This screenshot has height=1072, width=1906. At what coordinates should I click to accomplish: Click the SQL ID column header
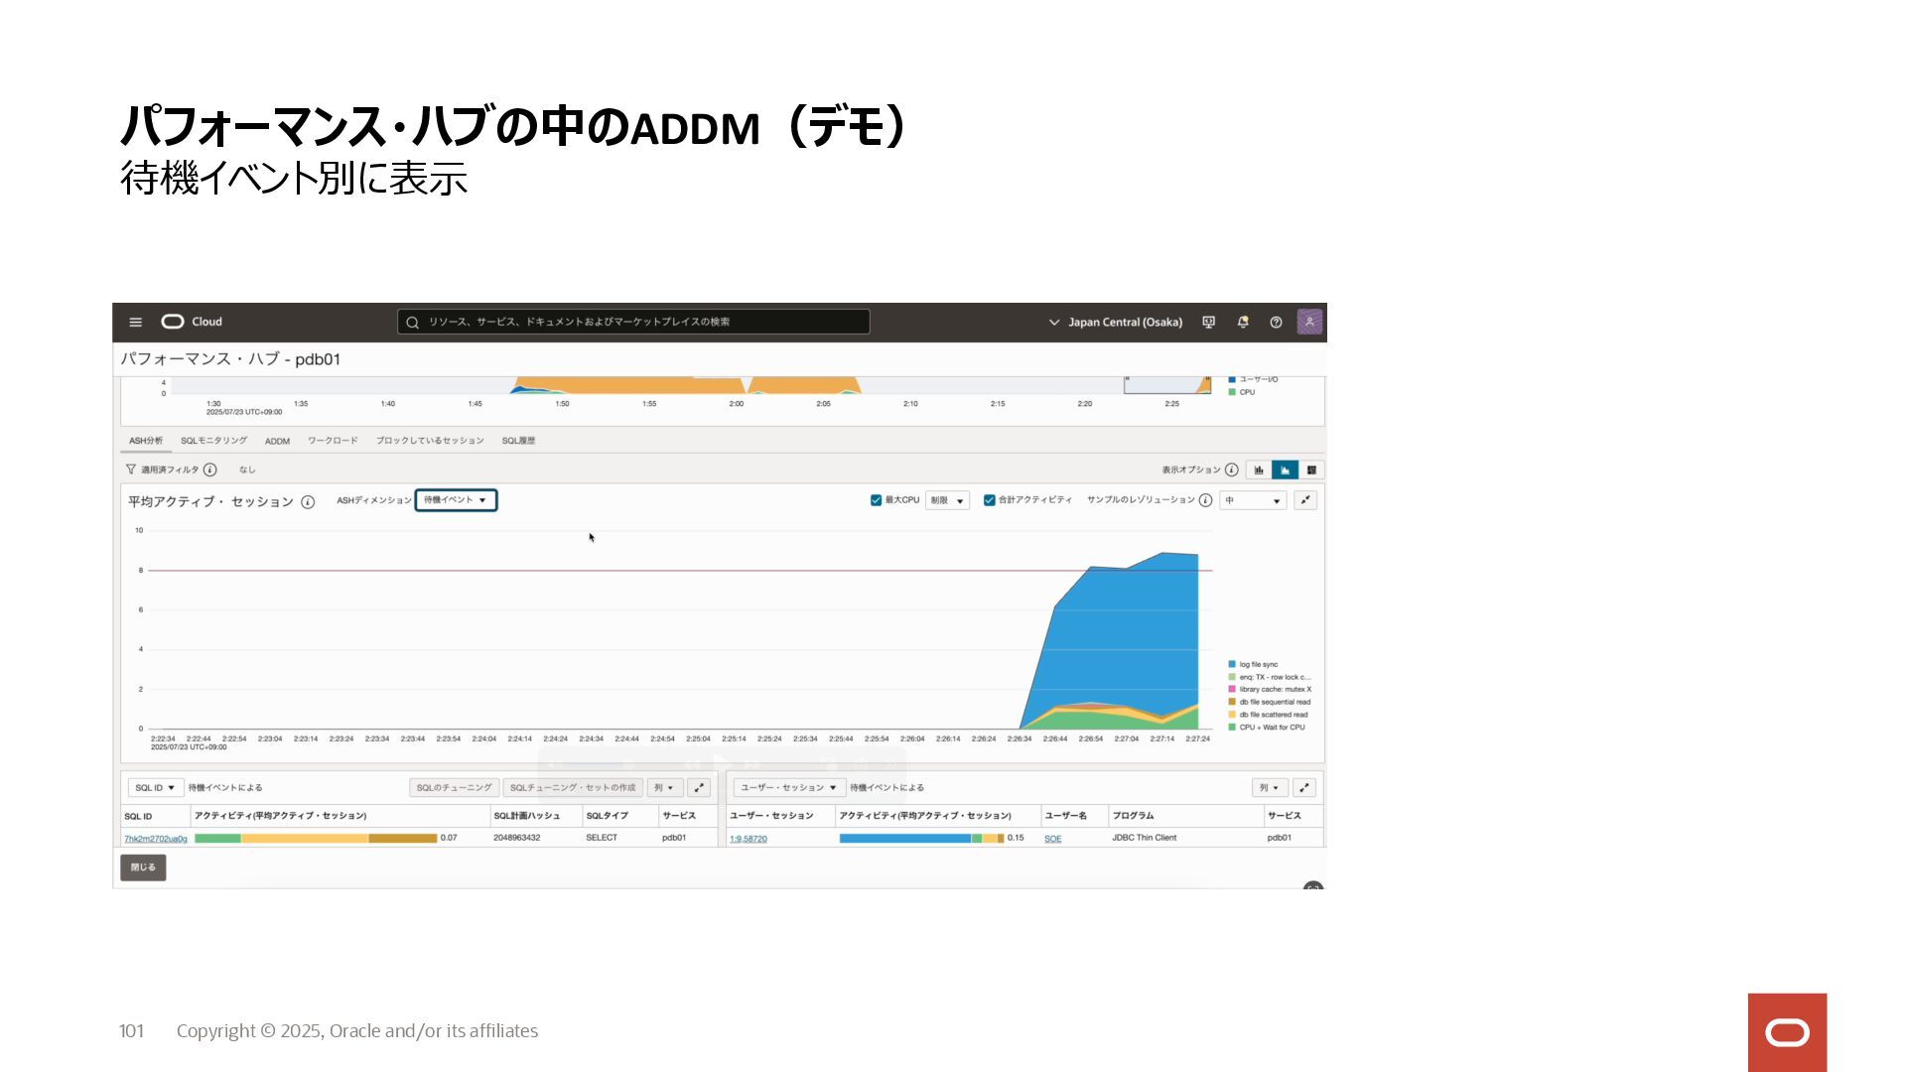point(138,817)
